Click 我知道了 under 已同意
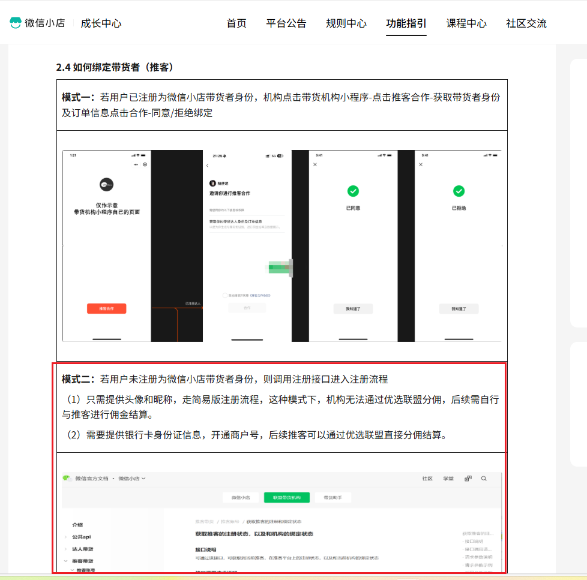Image resolution: width=587 pixels, height=580 pixels. [353, 309]
